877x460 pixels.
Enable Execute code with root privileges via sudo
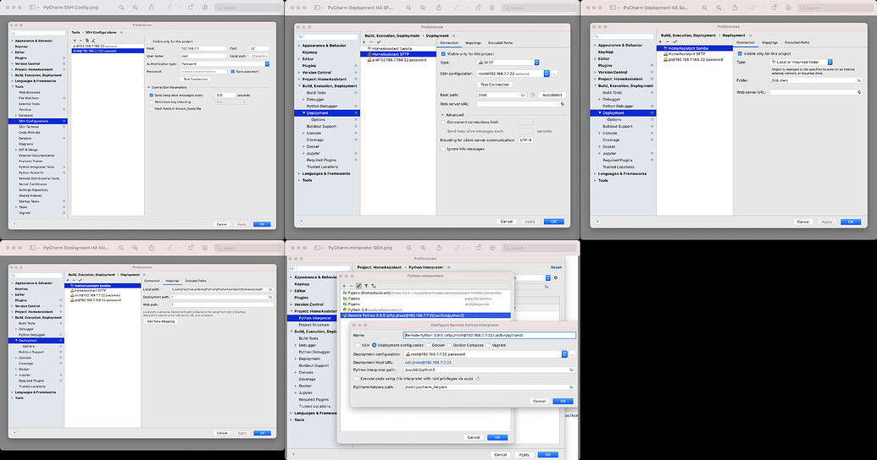point(357,379)
